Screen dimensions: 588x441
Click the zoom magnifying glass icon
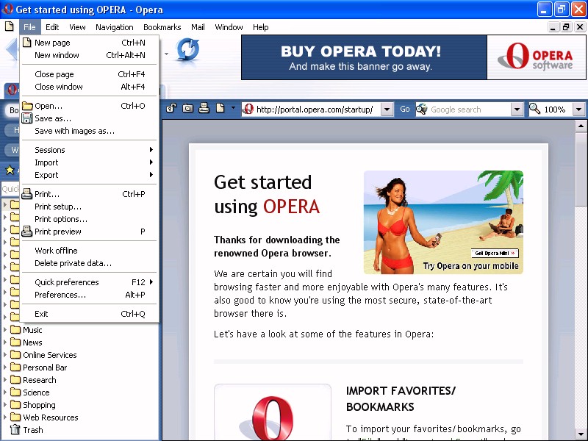(x=535, y=109)
